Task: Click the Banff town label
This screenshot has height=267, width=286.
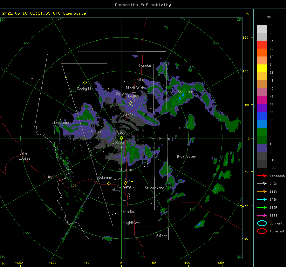Action: pyautogui.click(x=52, y=177)
